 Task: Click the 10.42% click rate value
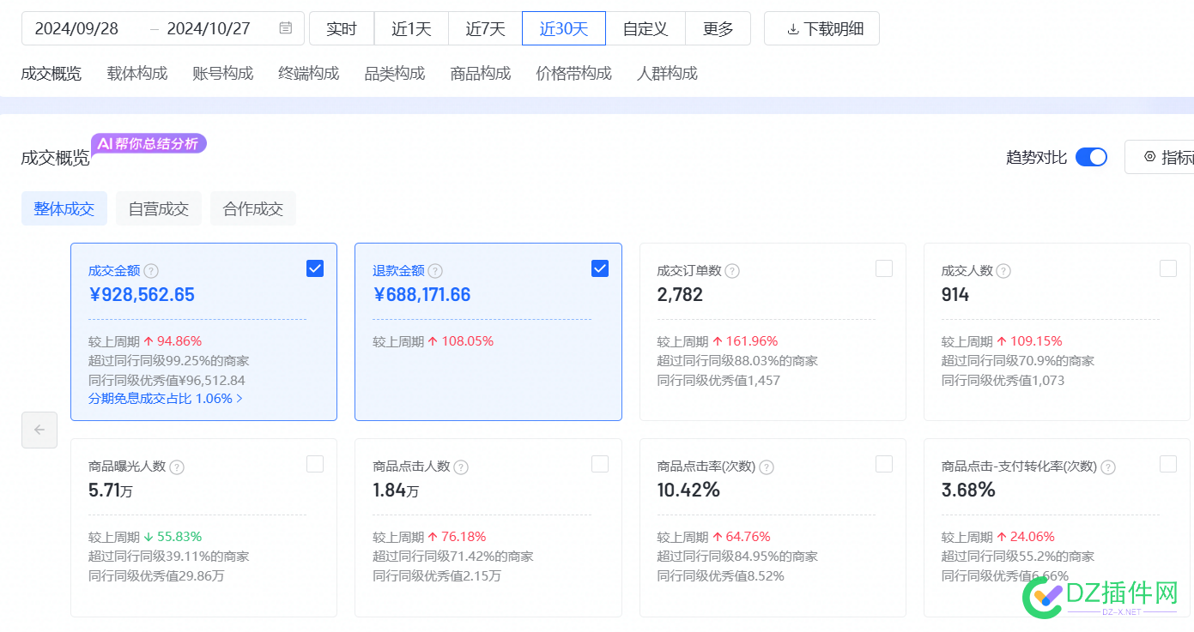(688, 491)
